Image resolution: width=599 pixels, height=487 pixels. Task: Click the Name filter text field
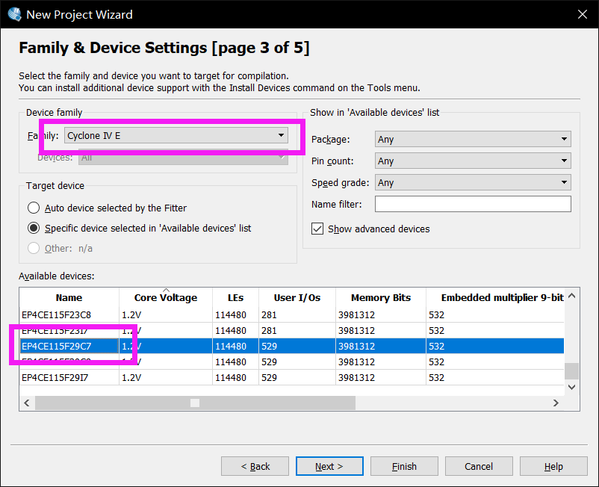[x=473, y=204]
